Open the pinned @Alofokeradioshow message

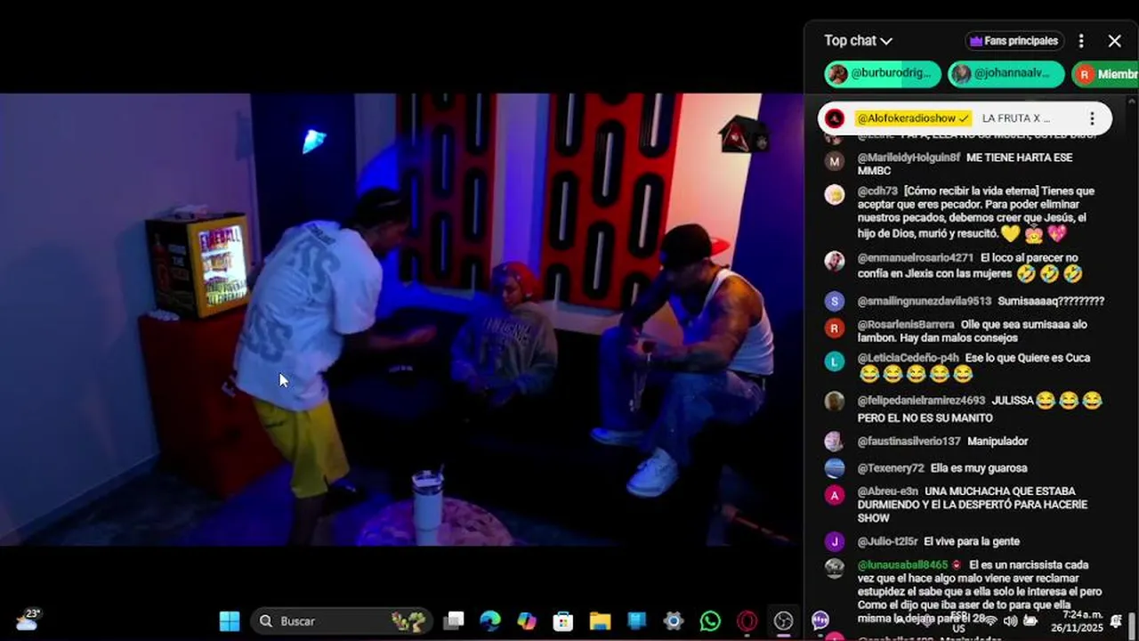[965, 118]
